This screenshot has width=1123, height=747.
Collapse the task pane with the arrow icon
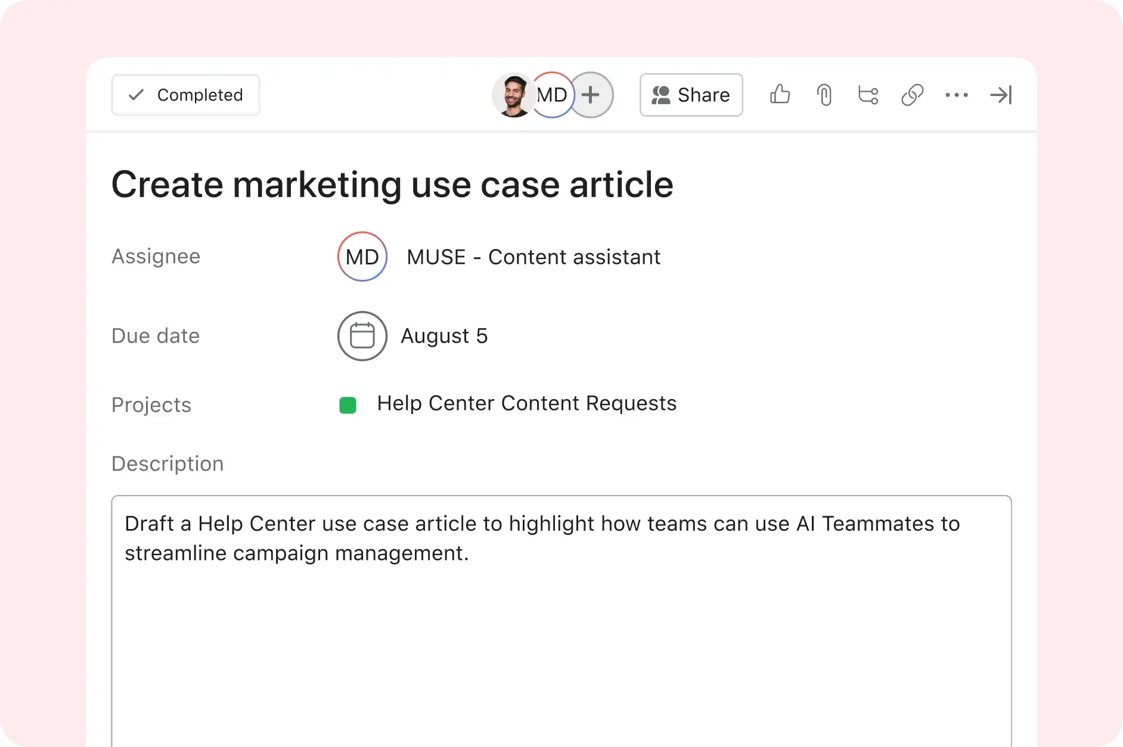(1001, 95)
